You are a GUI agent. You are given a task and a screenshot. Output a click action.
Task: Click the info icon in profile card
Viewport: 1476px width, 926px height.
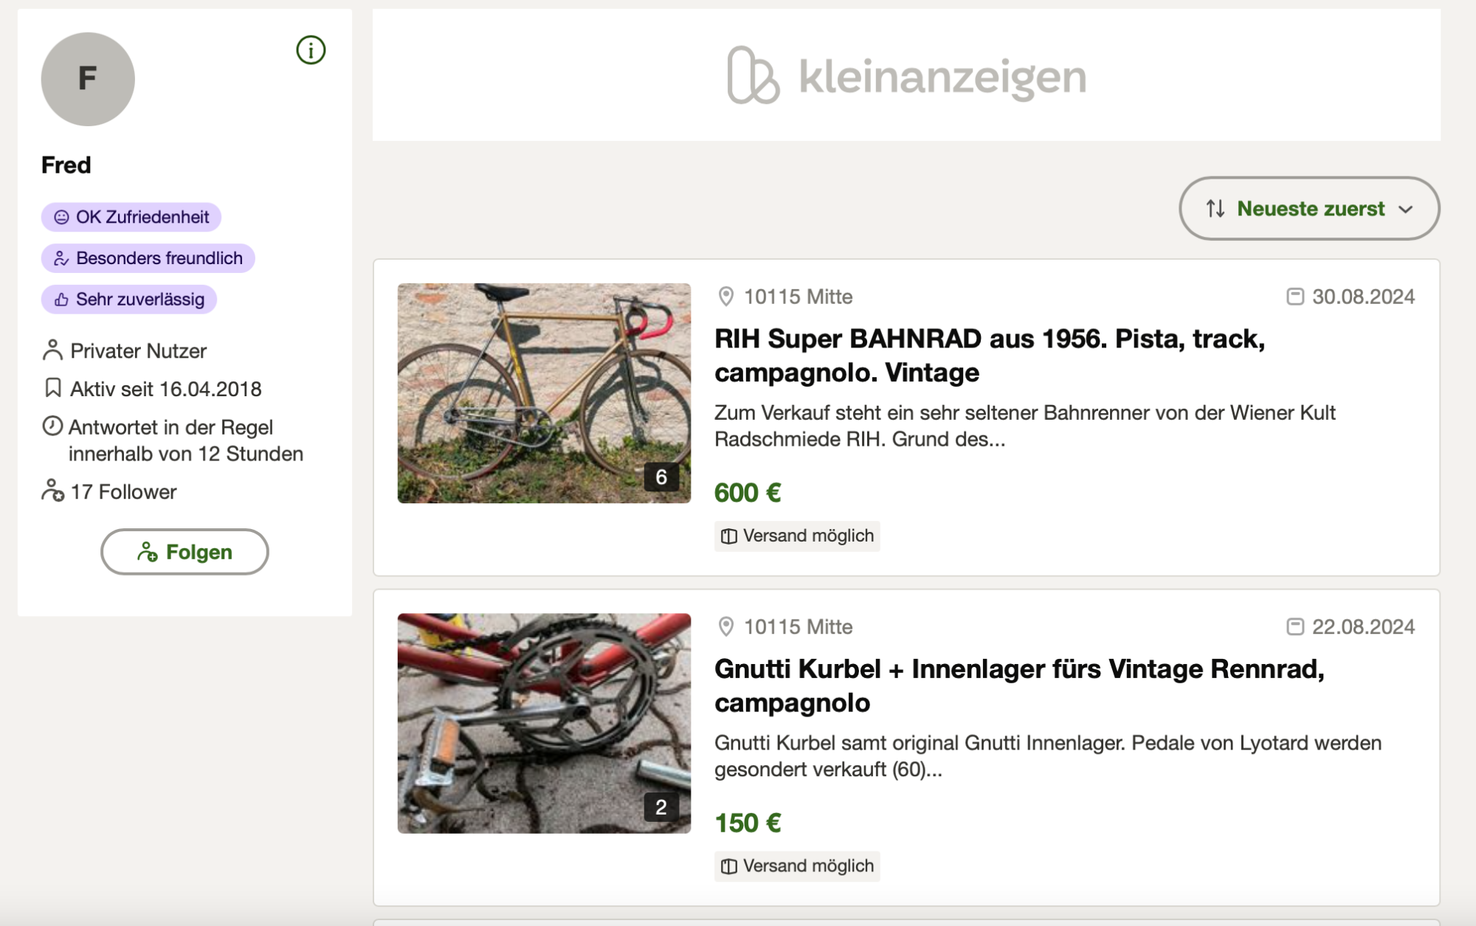click(x=311, y=50)
